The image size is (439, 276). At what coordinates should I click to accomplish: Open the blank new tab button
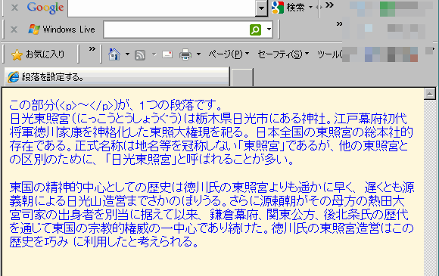[242, 77]
